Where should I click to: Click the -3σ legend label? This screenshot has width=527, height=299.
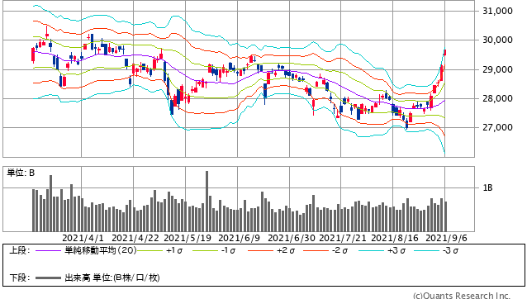pyautogui.click(x=451, y=250)
